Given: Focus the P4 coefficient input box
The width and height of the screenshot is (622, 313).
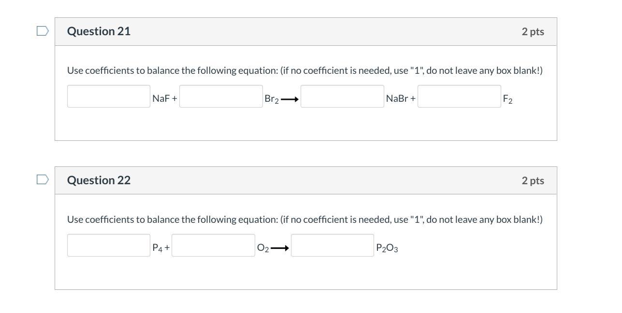Looking at the screenshot, I should click(109, 245).
